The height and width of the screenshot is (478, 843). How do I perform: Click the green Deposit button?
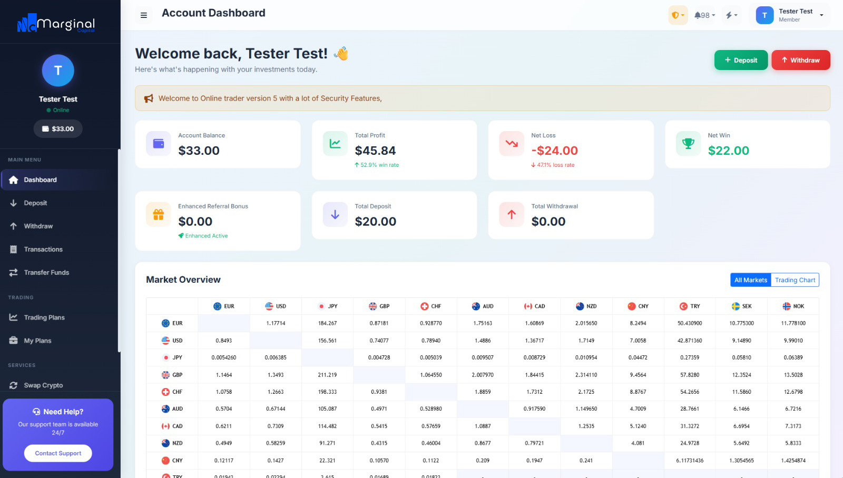[x=741, y=60]
